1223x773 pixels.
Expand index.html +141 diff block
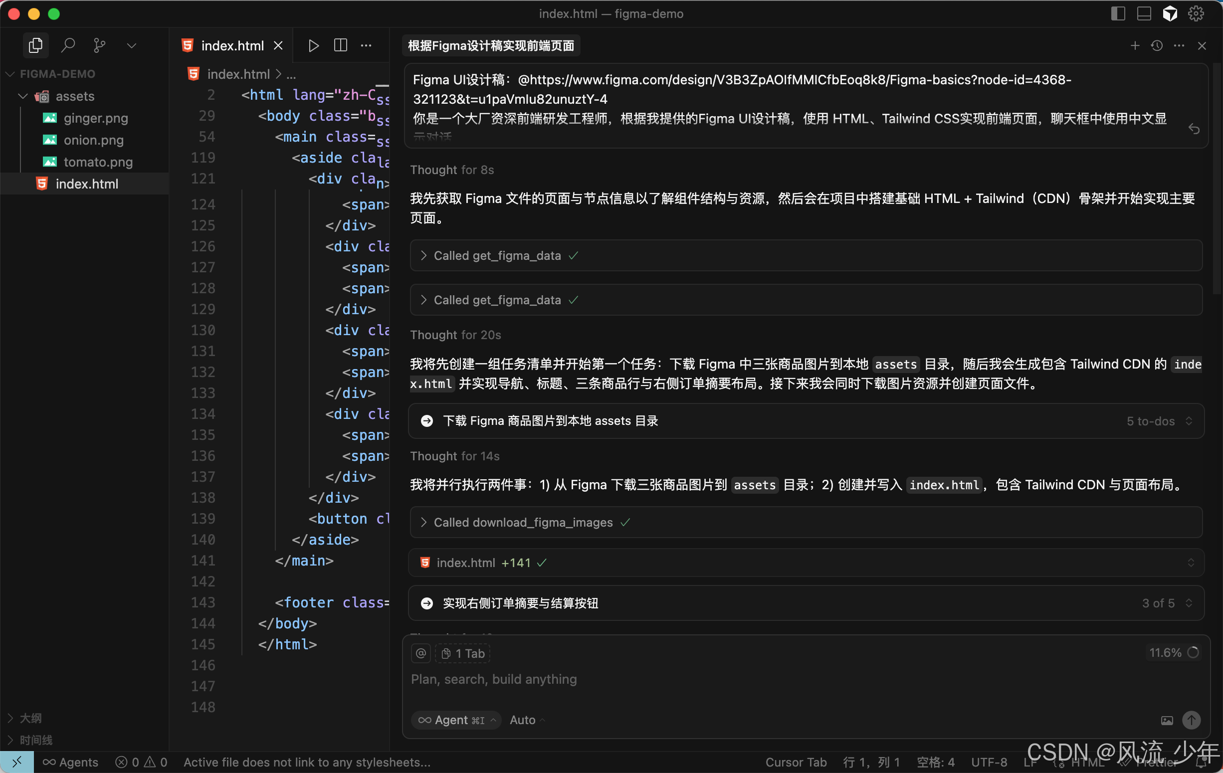pos(806,563)
